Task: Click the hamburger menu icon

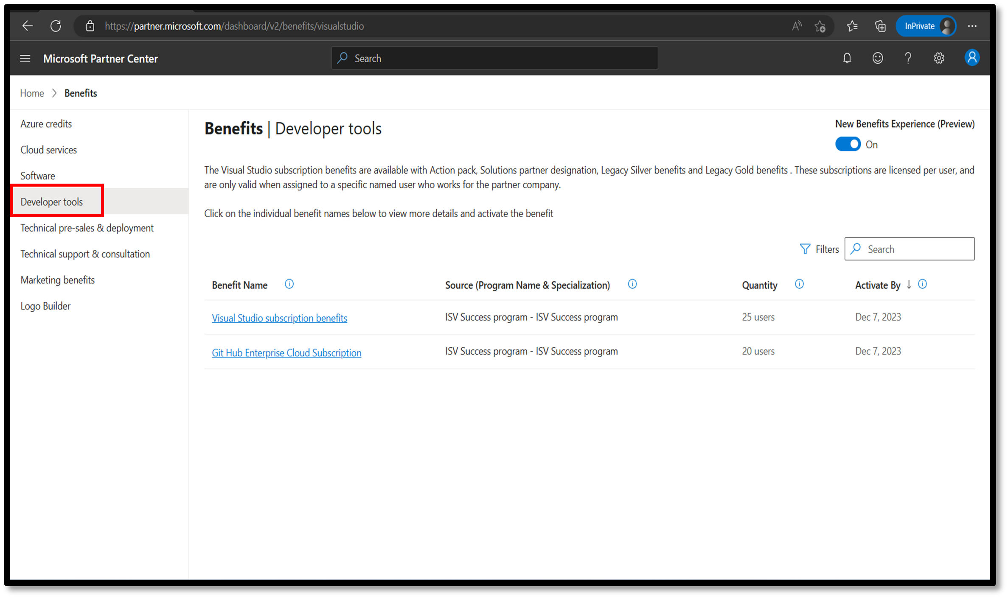Action: click(x=24, y=59)
